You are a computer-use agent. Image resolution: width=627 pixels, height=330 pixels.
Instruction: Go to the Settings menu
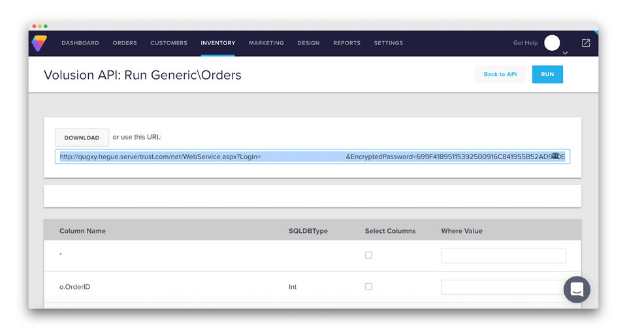[x=388, y=43]
